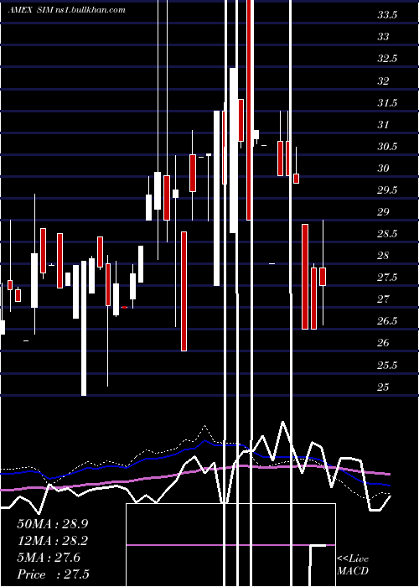Click the 28.5 price axis label

coord(387,234)
